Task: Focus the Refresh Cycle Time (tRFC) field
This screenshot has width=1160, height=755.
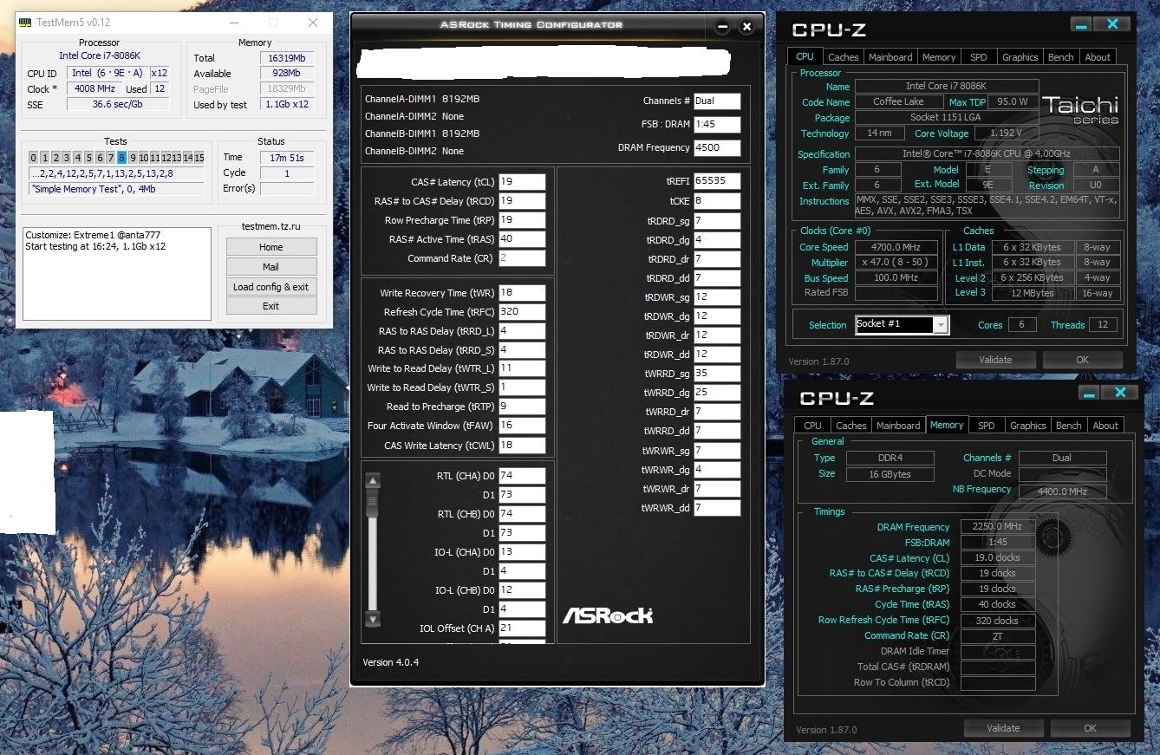Action: (522, 312)
